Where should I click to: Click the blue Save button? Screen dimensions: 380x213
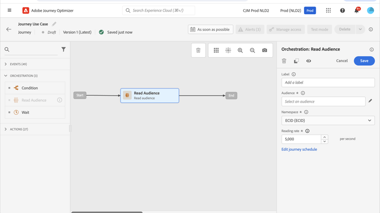[x=364, y=61]
